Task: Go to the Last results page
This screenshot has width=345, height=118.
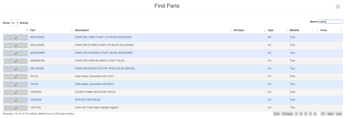Action: [339, 114]
